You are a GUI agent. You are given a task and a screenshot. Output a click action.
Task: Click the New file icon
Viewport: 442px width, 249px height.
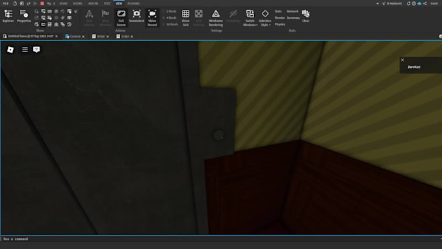(x=15, y=3)
